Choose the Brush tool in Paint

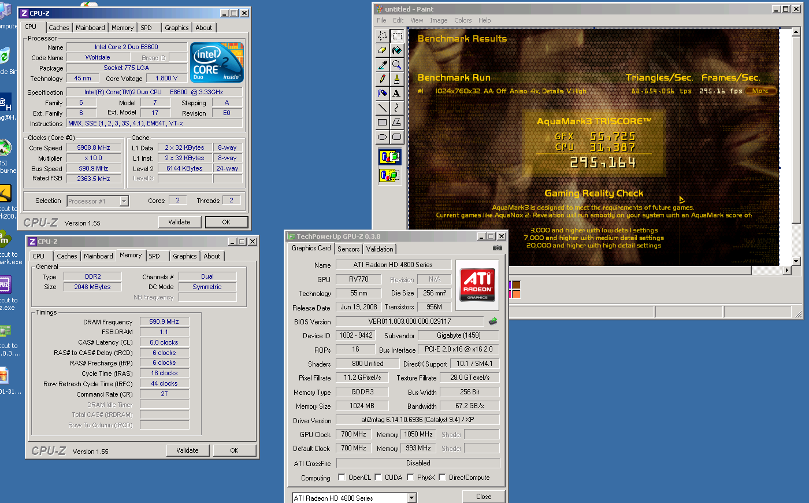point(397,79)
